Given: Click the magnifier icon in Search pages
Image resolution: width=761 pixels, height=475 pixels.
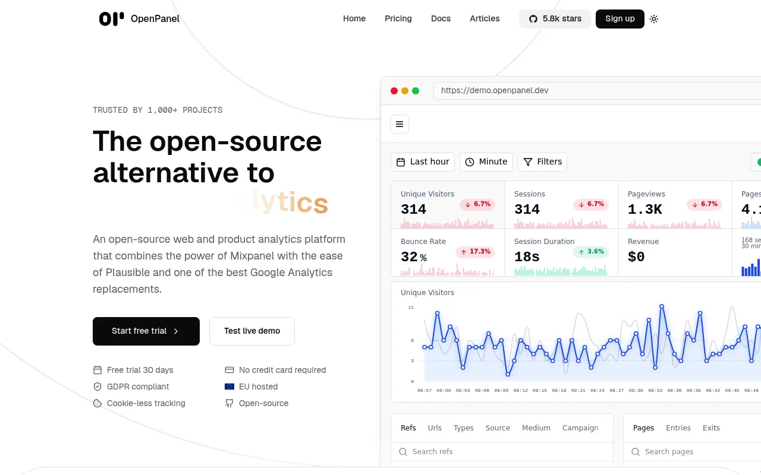Looking at the screenshot, I should 636,452.
